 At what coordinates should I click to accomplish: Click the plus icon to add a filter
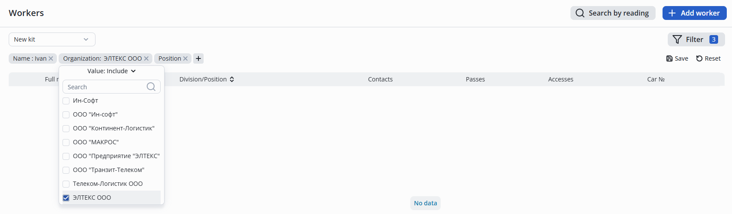coord(198,58)
